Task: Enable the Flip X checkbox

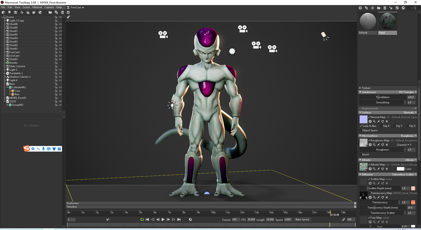Action: pos(382,126)
